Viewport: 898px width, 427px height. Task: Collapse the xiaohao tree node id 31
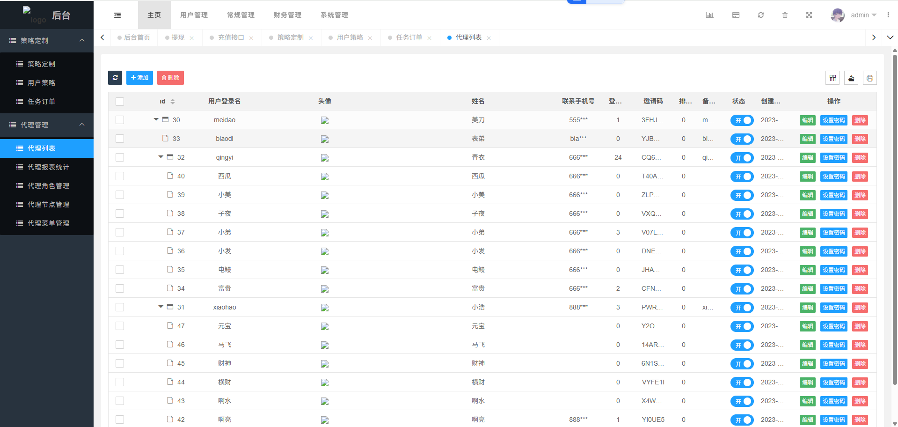click(161, 307)
